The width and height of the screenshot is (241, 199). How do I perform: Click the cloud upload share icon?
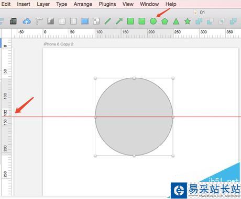[27, 21]
